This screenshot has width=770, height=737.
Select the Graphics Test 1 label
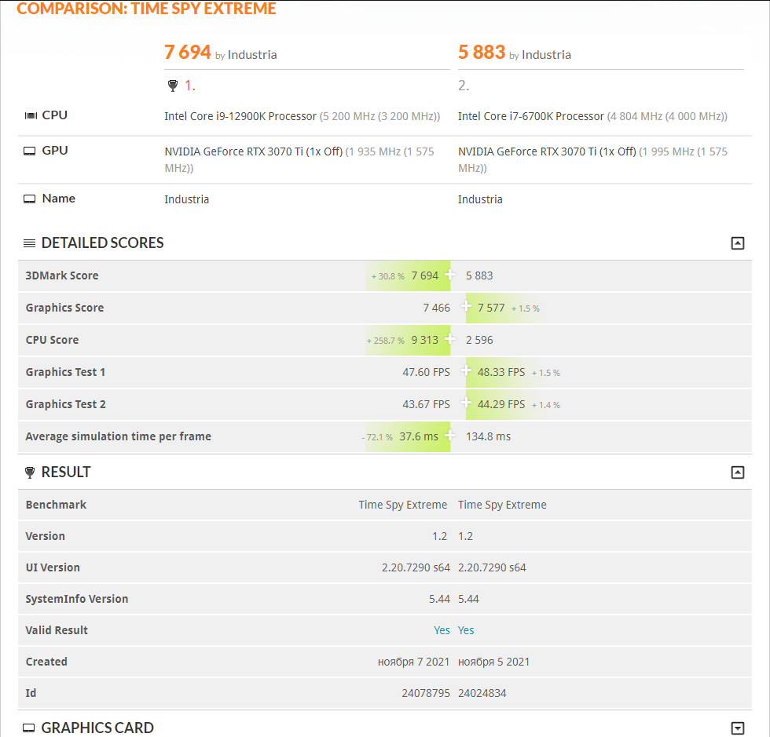click(65, 372)
